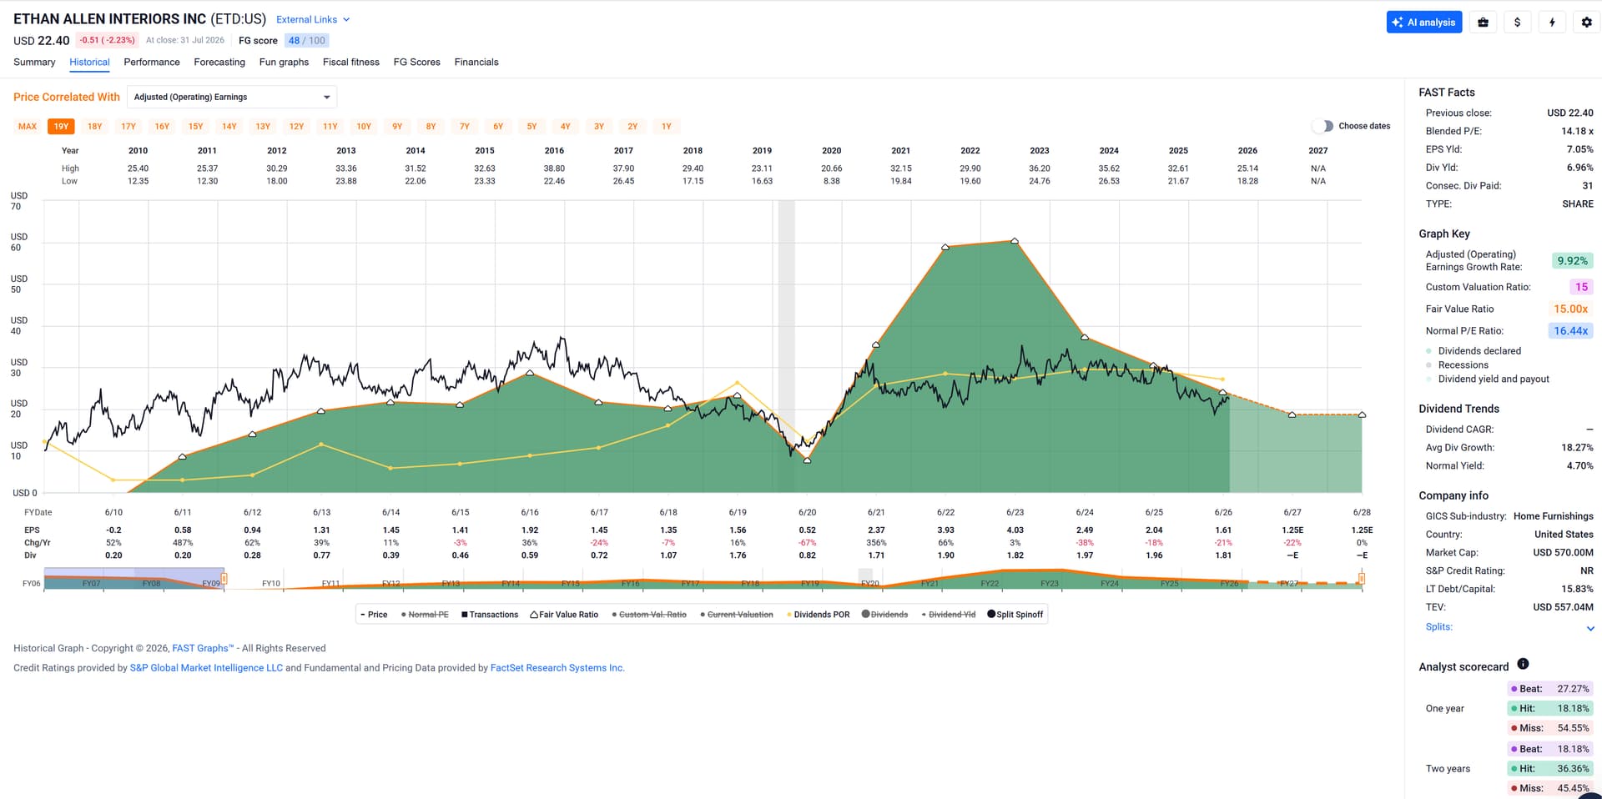Switch chart to 1Y range
The height and width of the screenshot is (799, 1602).
point(667,127)
